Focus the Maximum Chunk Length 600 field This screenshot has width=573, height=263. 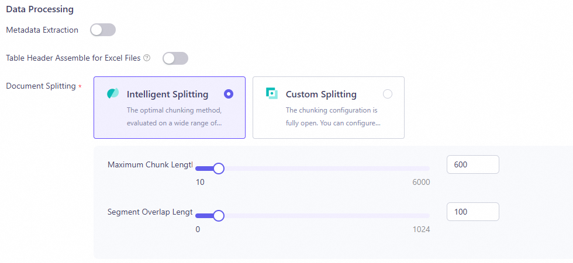473,164
